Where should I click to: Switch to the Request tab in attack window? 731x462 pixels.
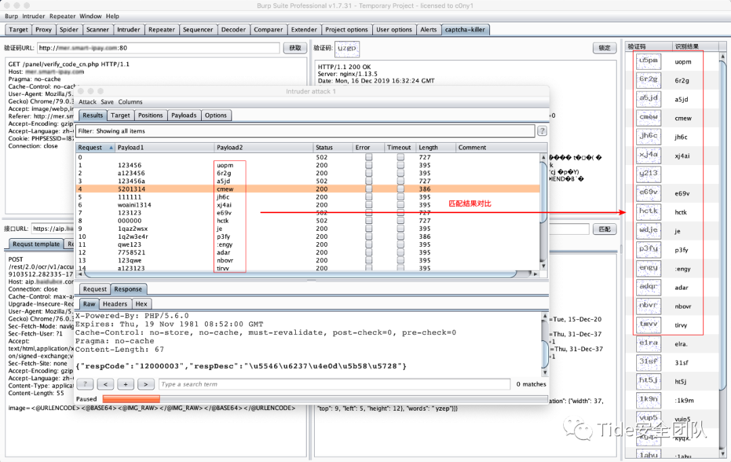pyautogui.click(x=95, y=290)
